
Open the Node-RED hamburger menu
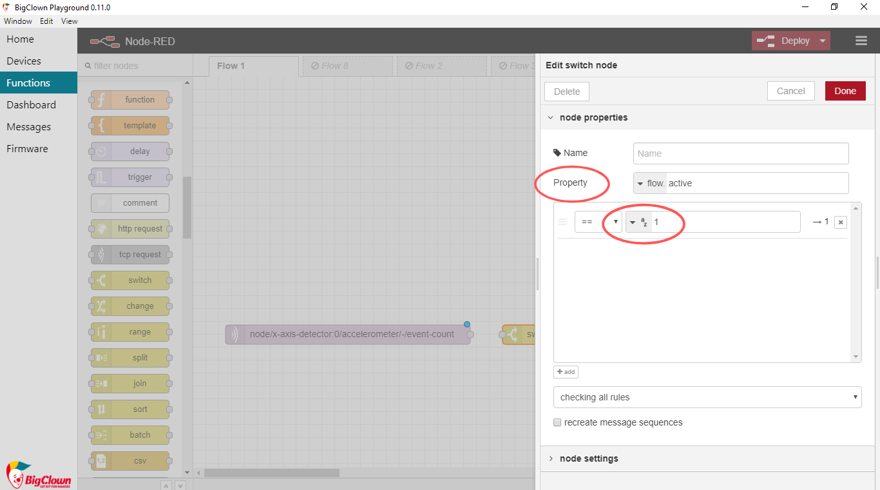861,41
